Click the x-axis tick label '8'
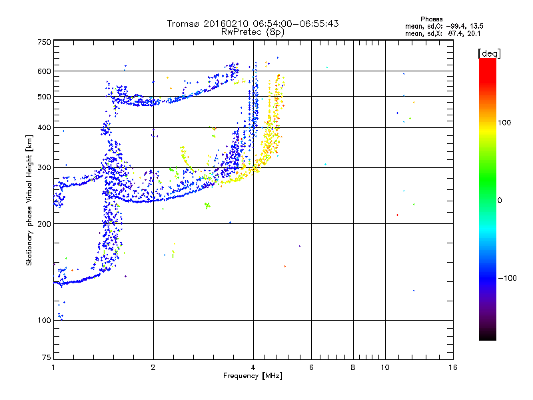This screenshot has width=533, height=400. coord(353,367)
